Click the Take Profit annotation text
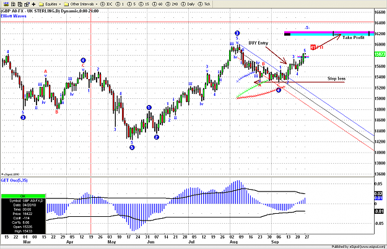Image resolution: width=387 pixels, height=249 pixels. coord(354,38)
